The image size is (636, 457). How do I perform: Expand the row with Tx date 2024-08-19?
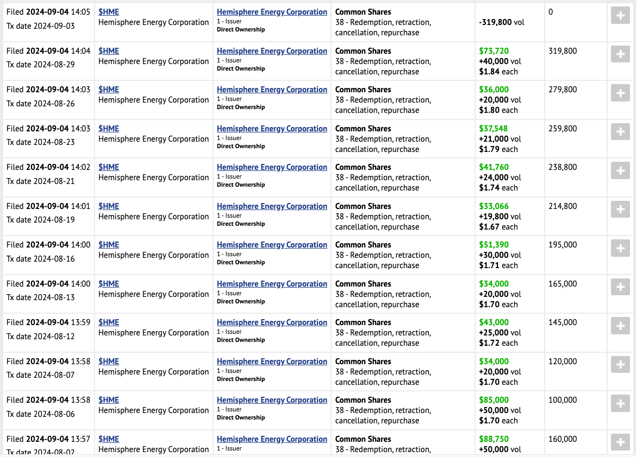tap(620, 209)
